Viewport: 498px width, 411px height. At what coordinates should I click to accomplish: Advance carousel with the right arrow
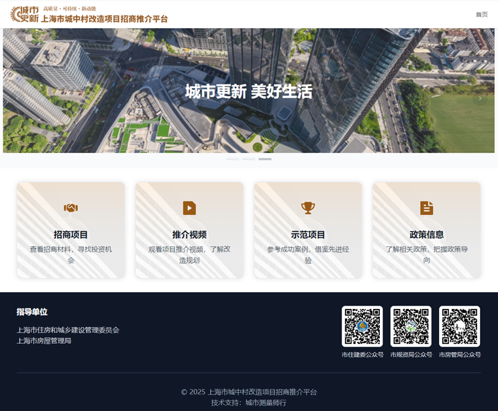point(480,98)
